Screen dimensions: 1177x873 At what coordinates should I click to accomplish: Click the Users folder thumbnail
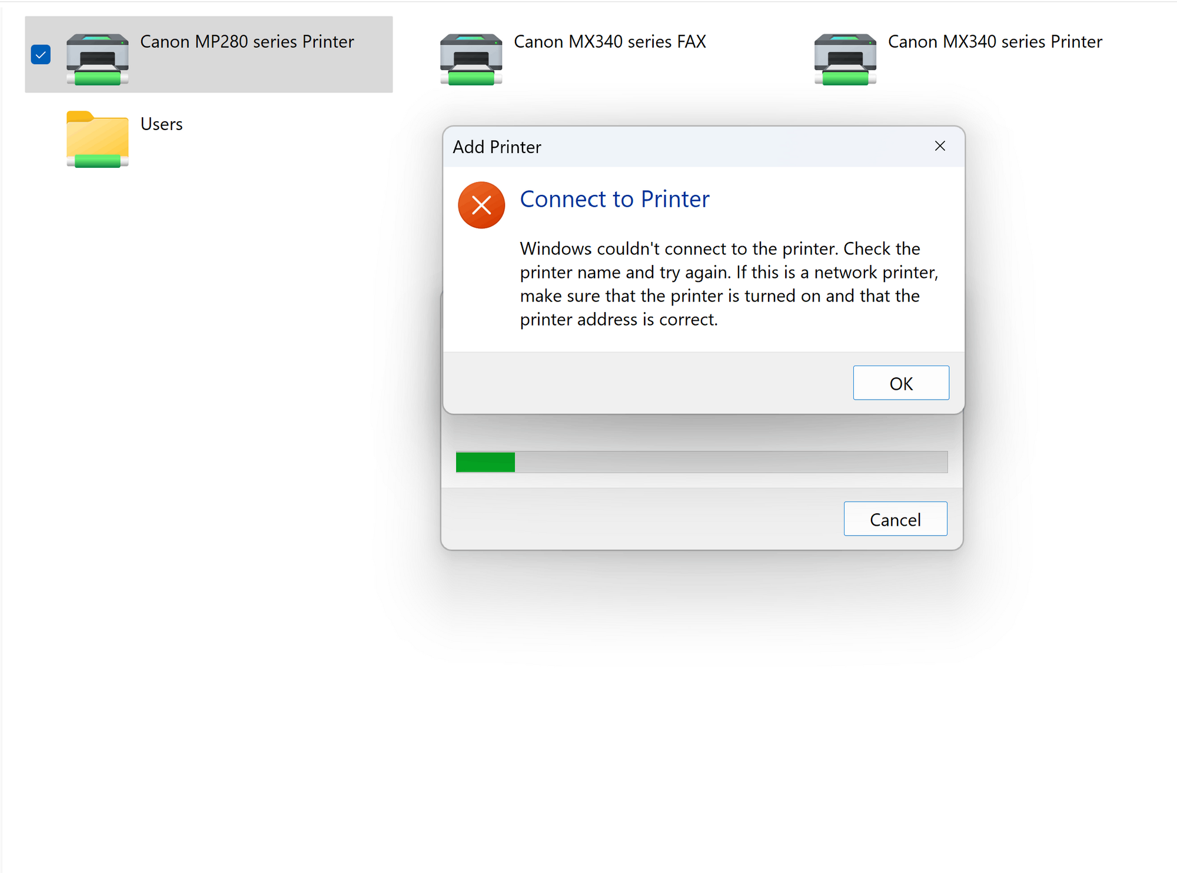tap(98, 140)
